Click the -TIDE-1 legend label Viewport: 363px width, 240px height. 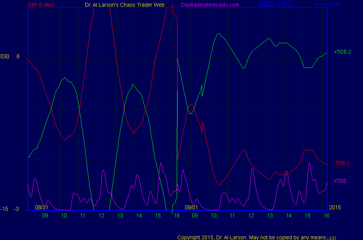pyautogui.click(x=341, y=163)
